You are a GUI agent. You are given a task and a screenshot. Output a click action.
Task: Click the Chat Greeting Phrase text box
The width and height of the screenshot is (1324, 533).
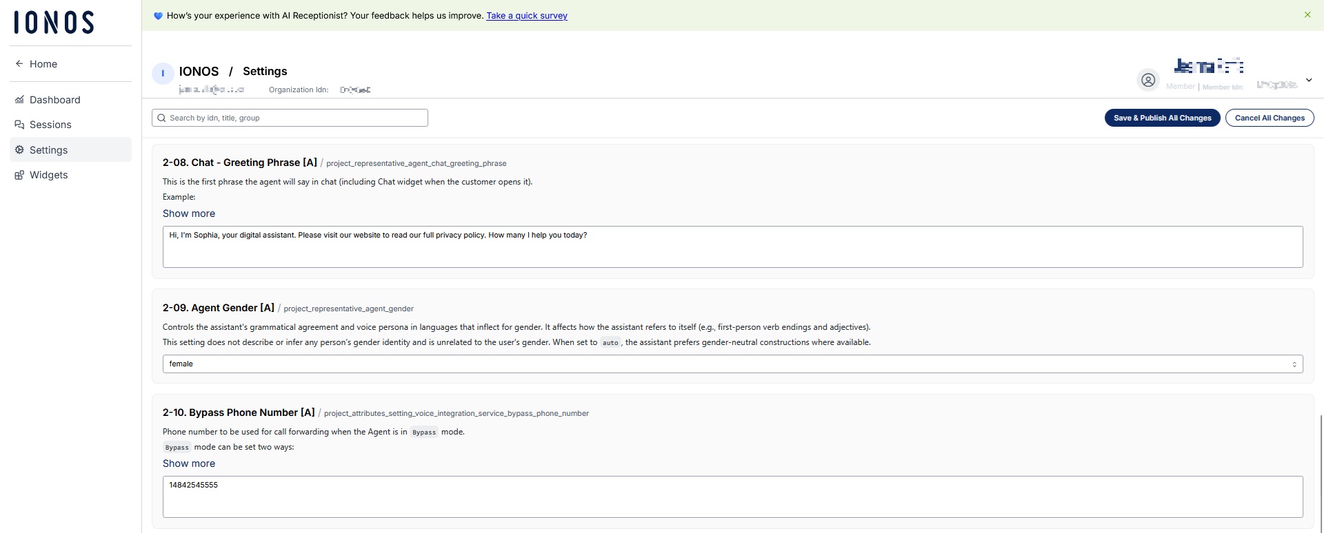732,247
